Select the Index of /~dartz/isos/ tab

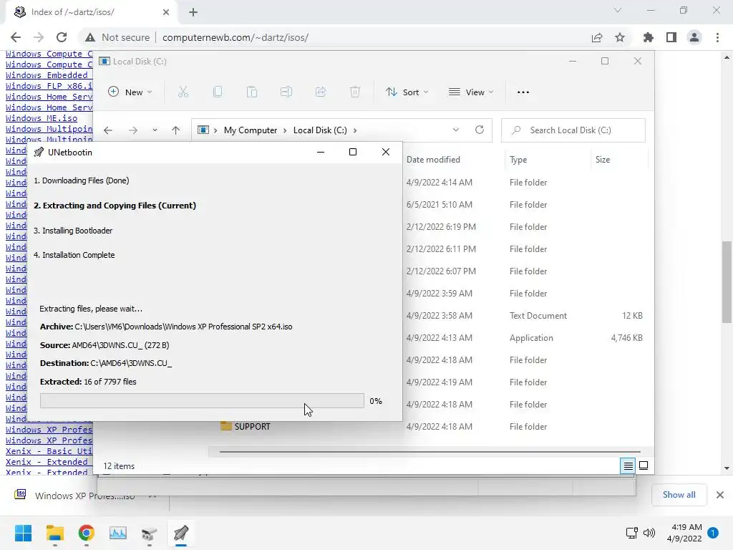pyautogui.click(x=91, y=12)
